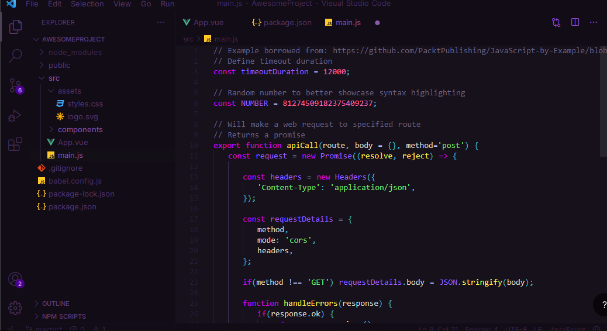Select the main.js editor tab

(348, 22)
